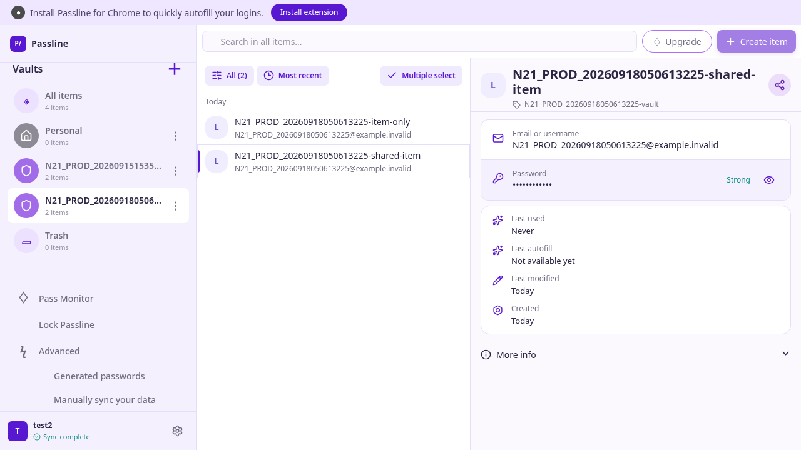Click shield icon of N21_PROD_202609180506 vault

pyautogui.click(x=26, y=206)
